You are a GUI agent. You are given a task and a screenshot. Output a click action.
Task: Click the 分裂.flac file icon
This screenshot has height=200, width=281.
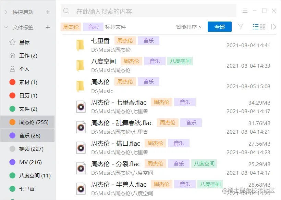coord(81,168)
